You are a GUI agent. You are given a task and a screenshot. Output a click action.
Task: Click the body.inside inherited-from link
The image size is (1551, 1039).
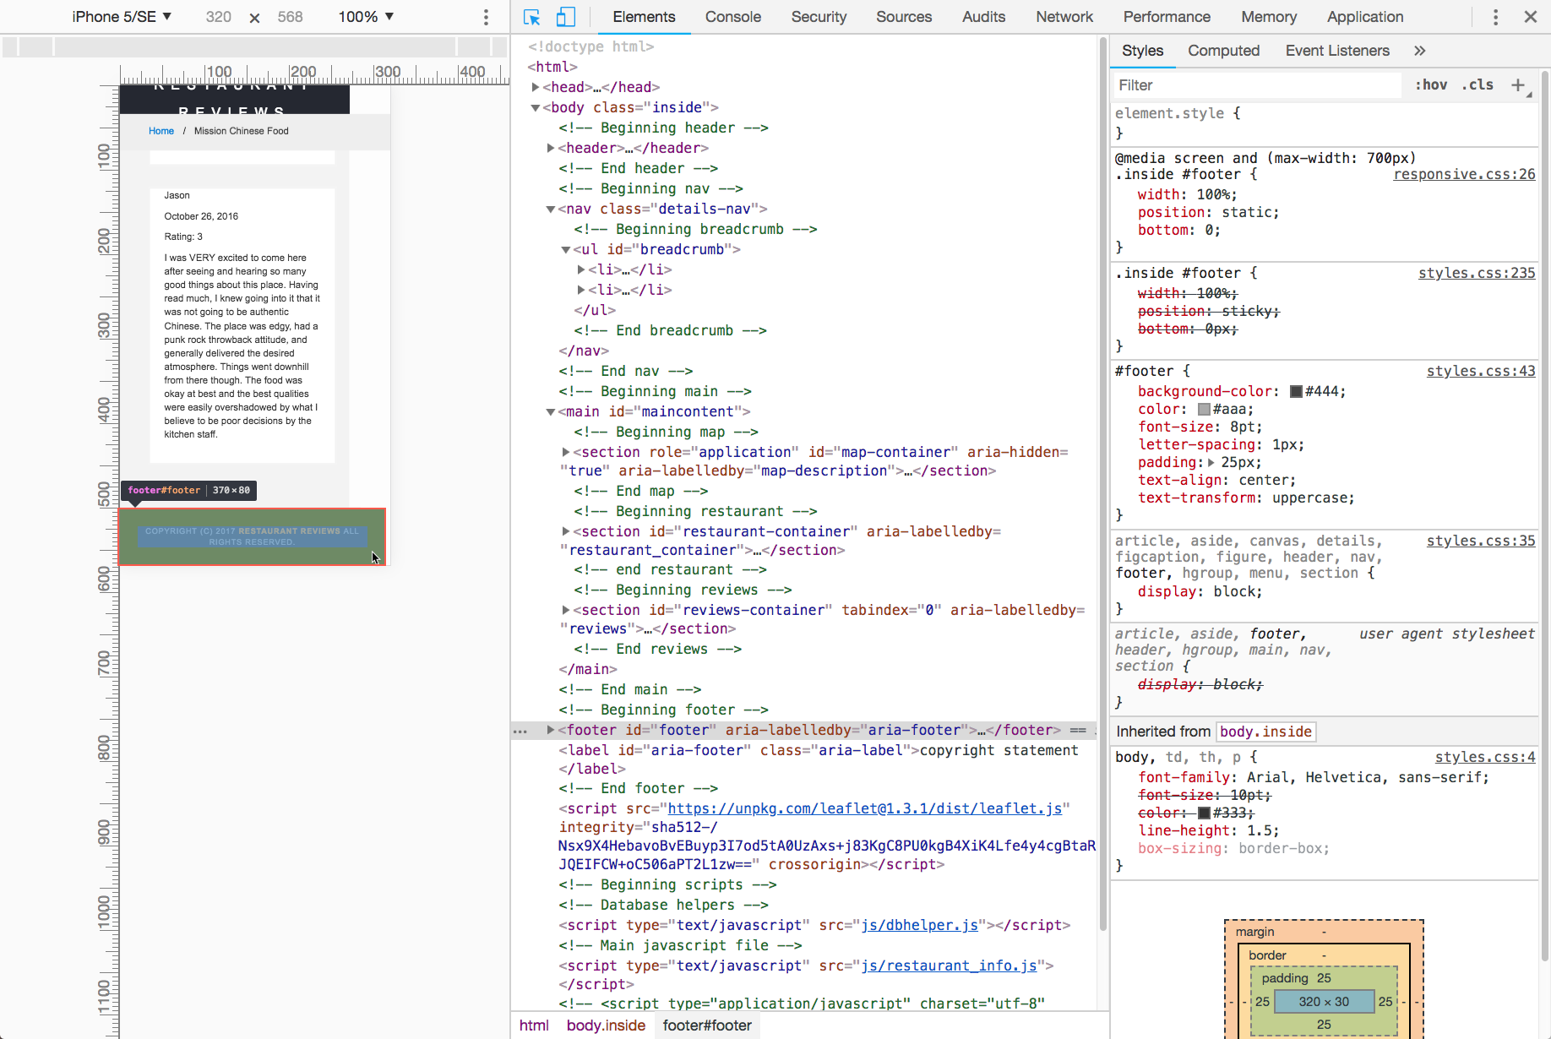pyautogui.click(x=1265, y=732)
